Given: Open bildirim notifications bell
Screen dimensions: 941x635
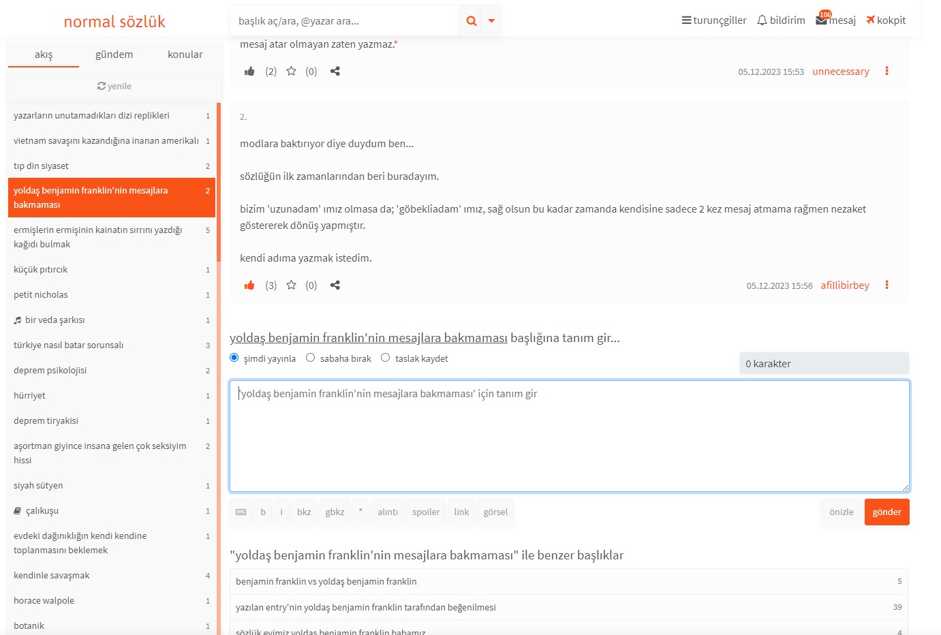Looking at the screenshot, I should coord(781,20).
